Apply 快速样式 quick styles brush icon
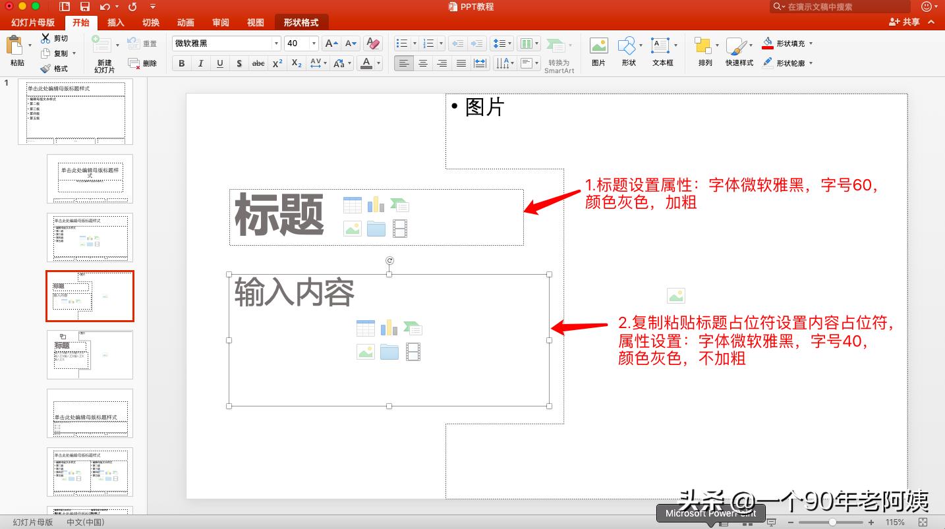The height and width of the screenshot is (529, 945). [737, 47]
